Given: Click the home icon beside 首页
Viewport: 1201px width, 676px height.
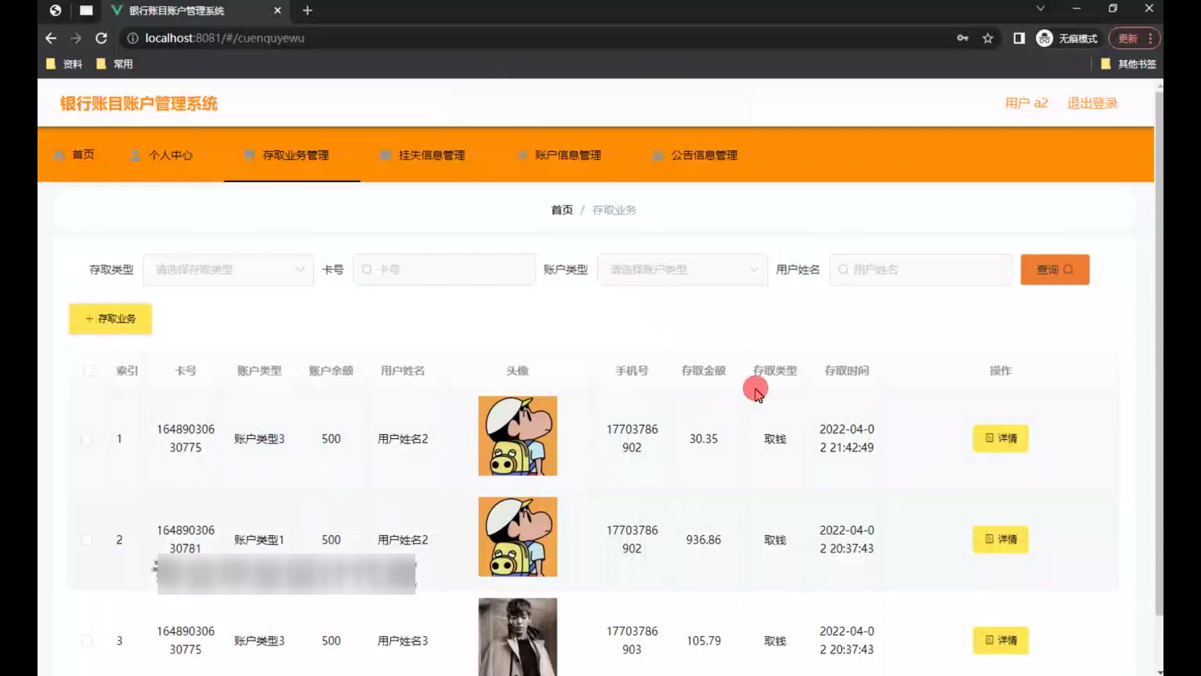Looking at the screenshot, I should coord(59,155).
